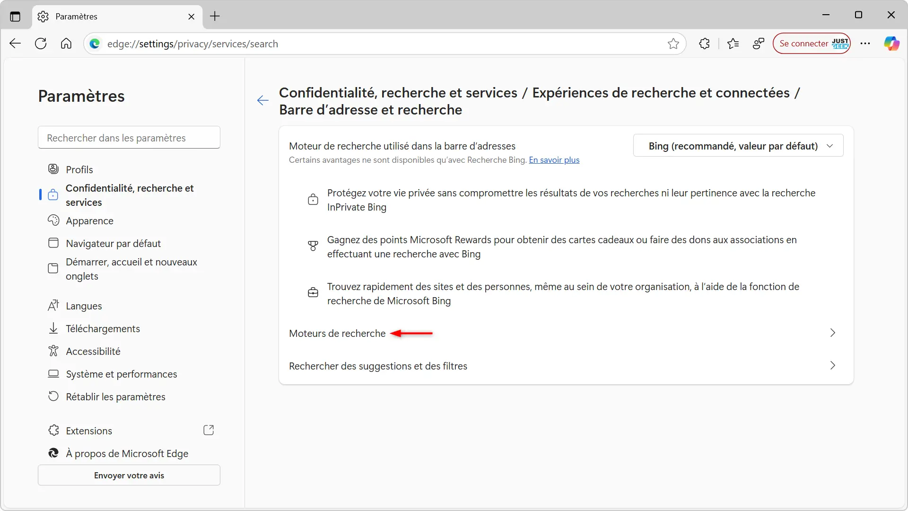Screen dimensions: 908x511
Task: Add this page to favorites star
Action: (x=673, y=44)
